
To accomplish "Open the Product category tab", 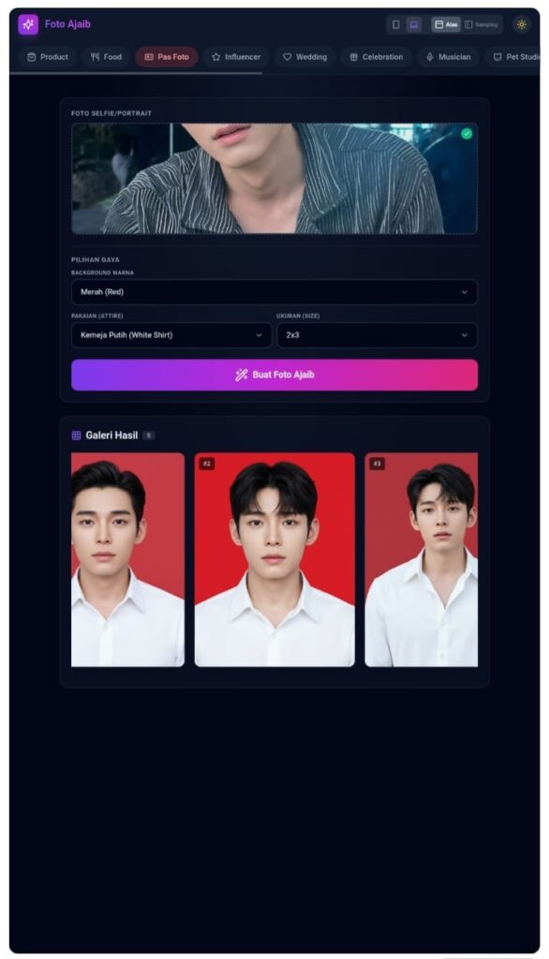I will pyautogui.click(x=48, y=57).
